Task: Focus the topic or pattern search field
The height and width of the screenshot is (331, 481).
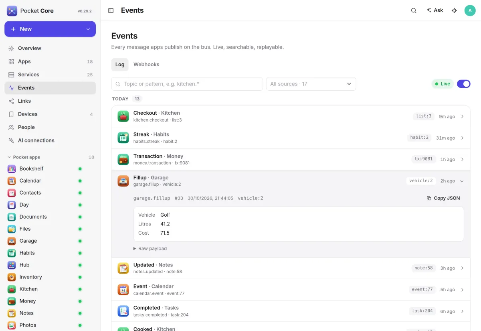Action: point(187,84)
